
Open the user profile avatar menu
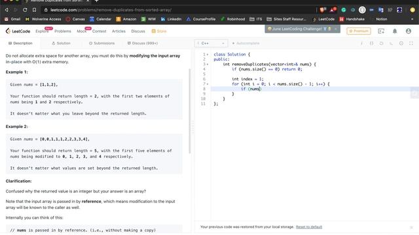pos(409,31)
